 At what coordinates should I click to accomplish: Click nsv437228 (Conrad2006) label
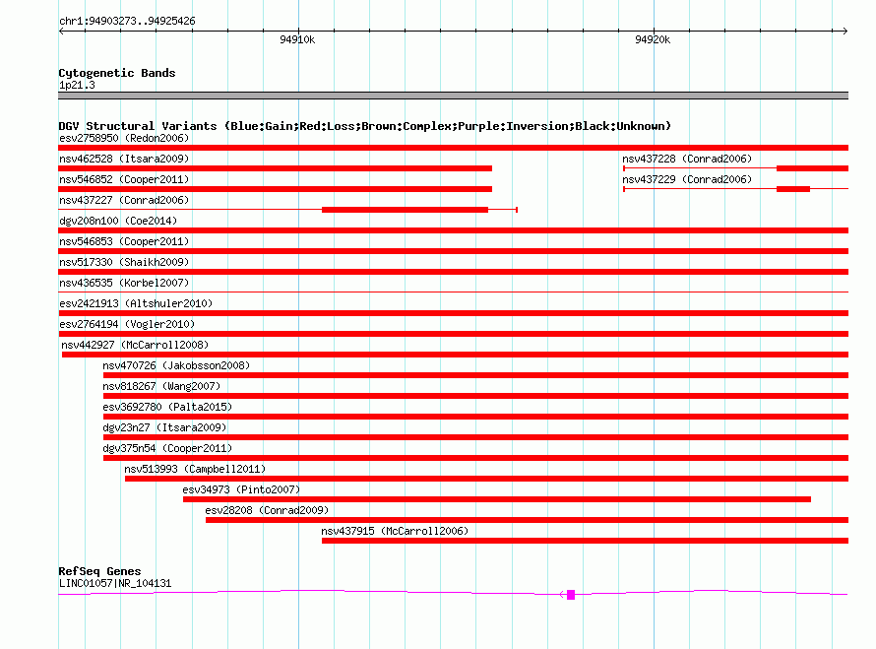(x=687, y=159)
